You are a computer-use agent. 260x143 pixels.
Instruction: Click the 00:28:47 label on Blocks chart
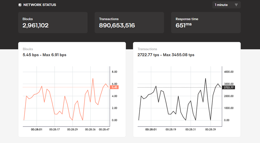click(105, 130)
